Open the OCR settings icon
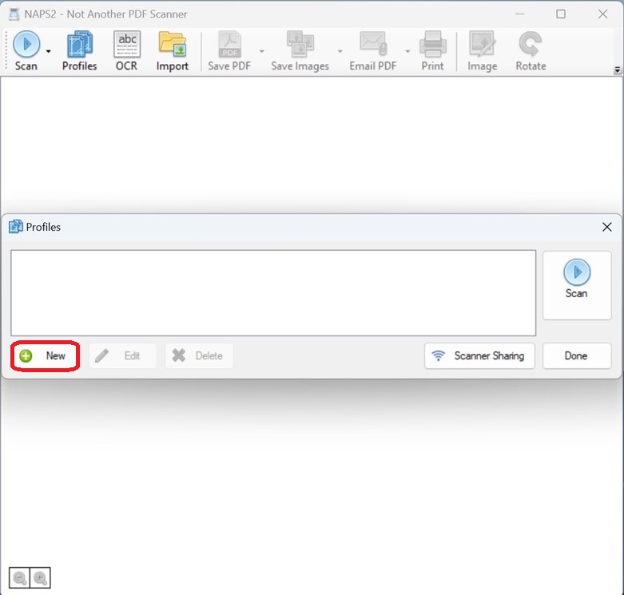The height and width of the screenshot is (595, 624). click(126, 51)
